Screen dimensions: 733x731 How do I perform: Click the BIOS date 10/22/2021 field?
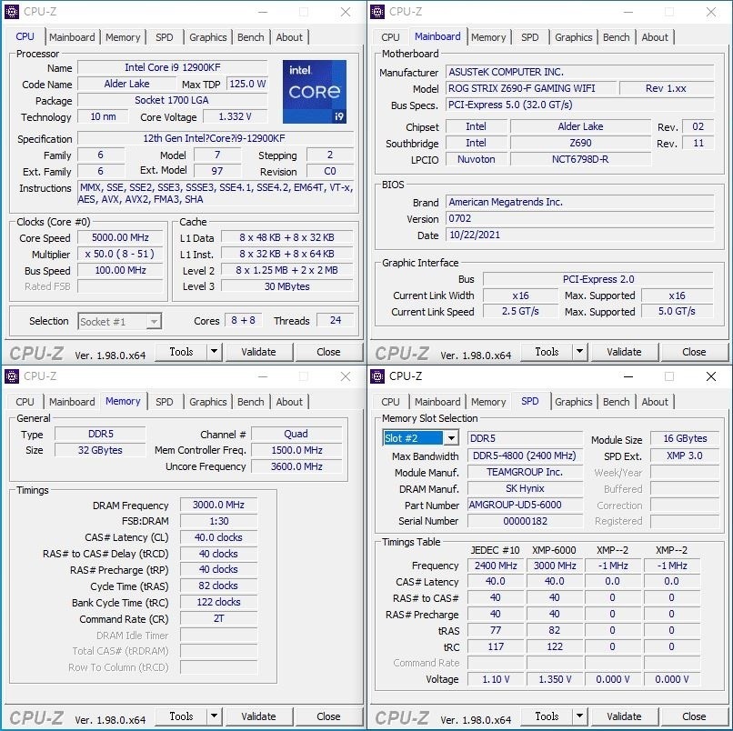[579, 235]
